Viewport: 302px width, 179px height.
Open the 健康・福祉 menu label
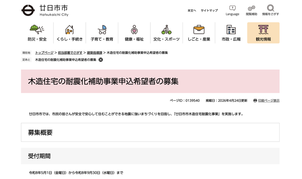click(134, 39)
